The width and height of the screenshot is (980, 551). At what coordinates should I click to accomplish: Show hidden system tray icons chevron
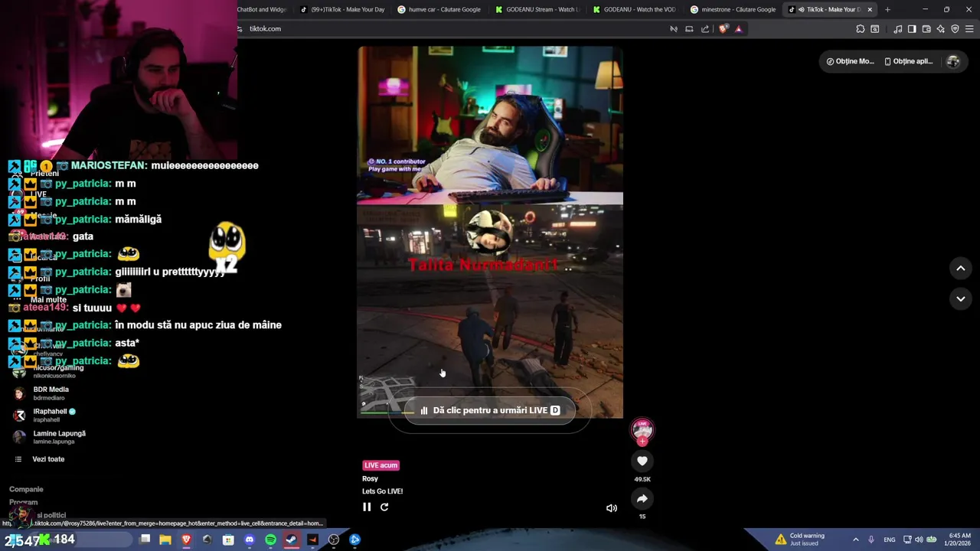click(x=856, y=540)
